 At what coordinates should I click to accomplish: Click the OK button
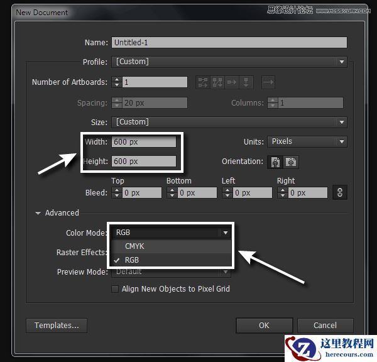click(265, 326)
